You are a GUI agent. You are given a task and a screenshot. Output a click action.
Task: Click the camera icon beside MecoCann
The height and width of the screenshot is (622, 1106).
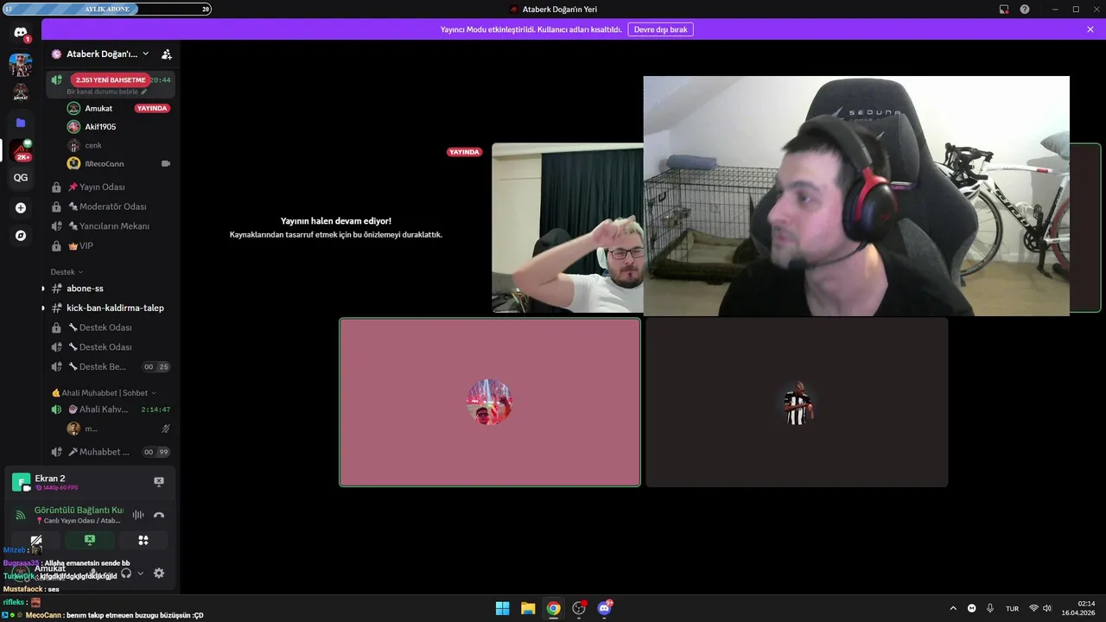click(x=166, y=163)
